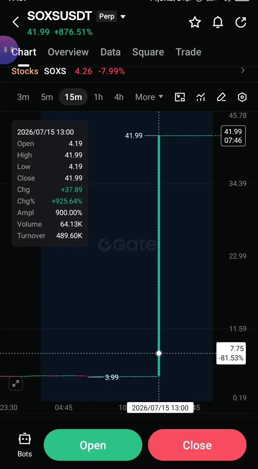Select the 4h timeframe

point(119,97)
